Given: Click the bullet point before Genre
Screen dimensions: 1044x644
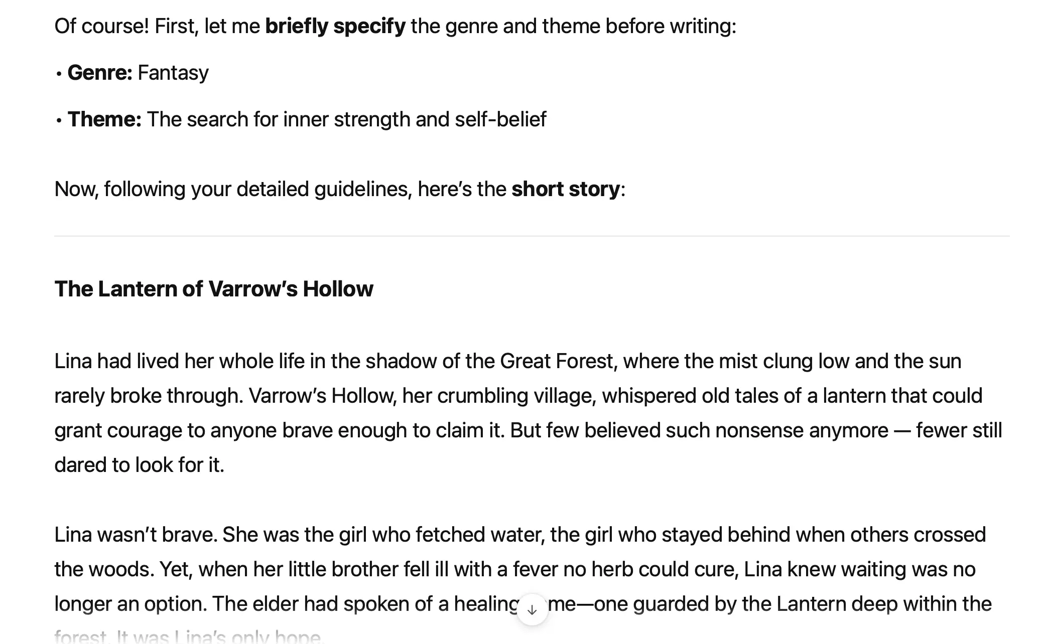Looking at the screenshot, I should pos(59,74).
